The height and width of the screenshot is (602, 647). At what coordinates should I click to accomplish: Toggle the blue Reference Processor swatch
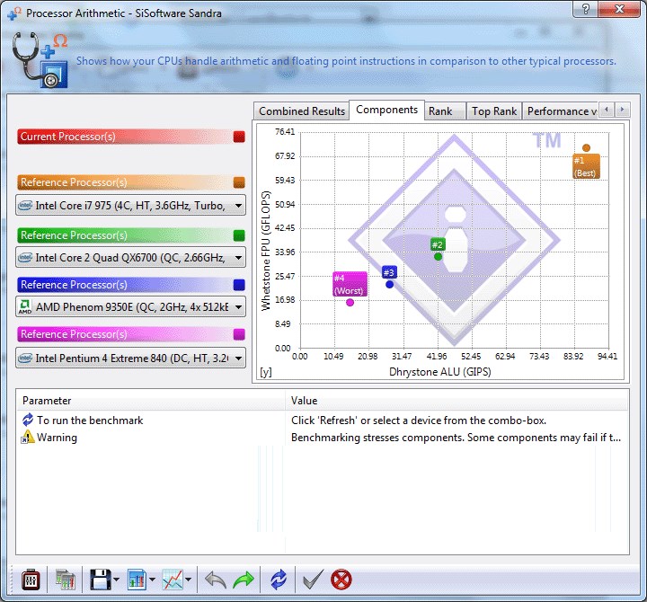[x=239, y=285]
